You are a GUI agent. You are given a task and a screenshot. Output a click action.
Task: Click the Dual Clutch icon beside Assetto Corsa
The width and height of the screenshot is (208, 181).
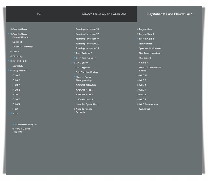pyautogui.click(x=11, y=29)
